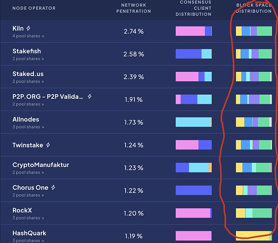
Task: Expand RockX's 3 pool shares list
Action: point(28,218)
